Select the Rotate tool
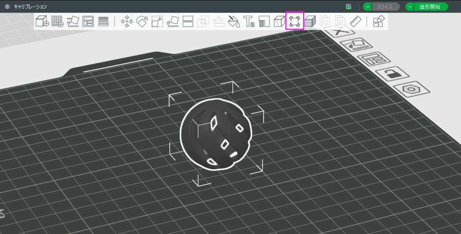This screenshot has width=461, height=234. (x=142, y=21)
